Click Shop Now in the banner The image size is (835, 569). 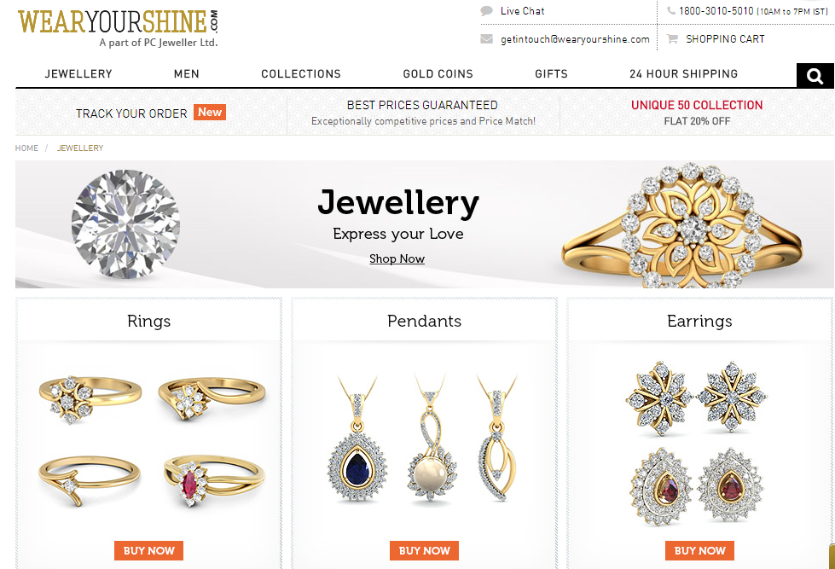point(397,259)
